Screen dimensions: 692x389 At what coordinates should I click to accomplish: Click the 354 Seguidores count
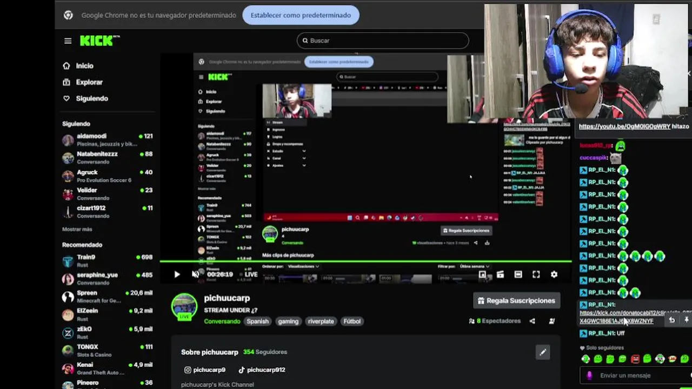pos(265,352)
